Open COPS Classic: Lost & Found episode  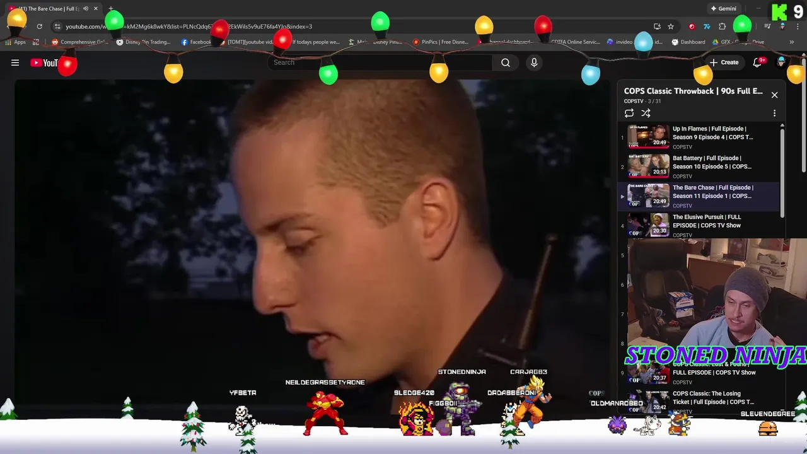(714, 369)
